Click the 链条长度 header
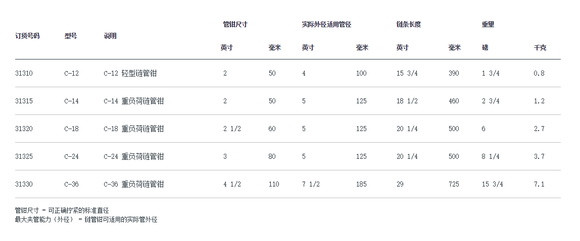 click(409, 24)
